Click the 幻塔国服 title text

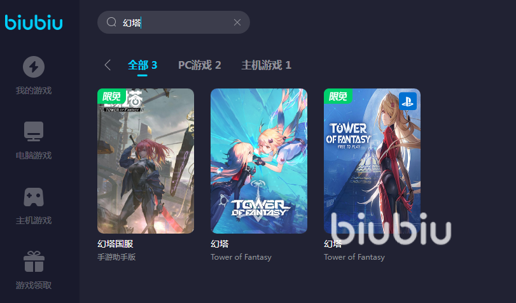click(115, 244)
